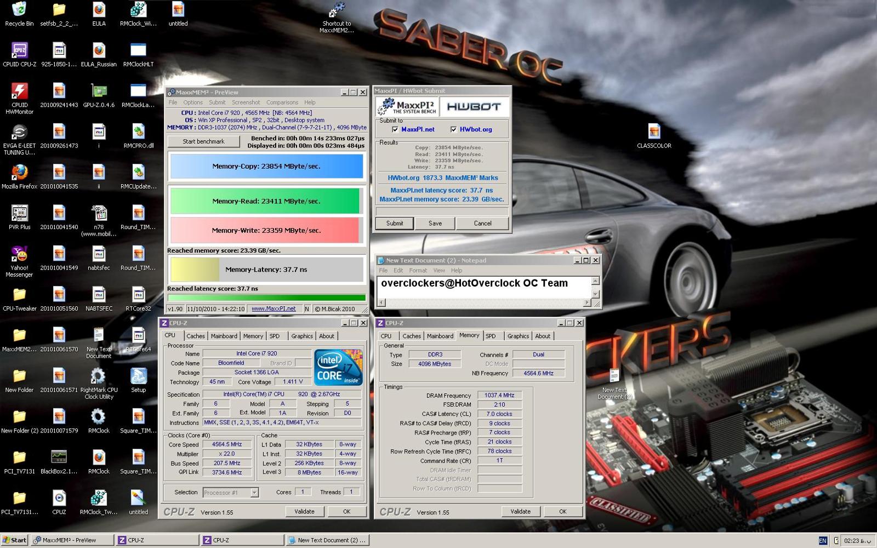Open the CPU-Tweaker folder icon

pyautogui.click(x=19, y=299)
